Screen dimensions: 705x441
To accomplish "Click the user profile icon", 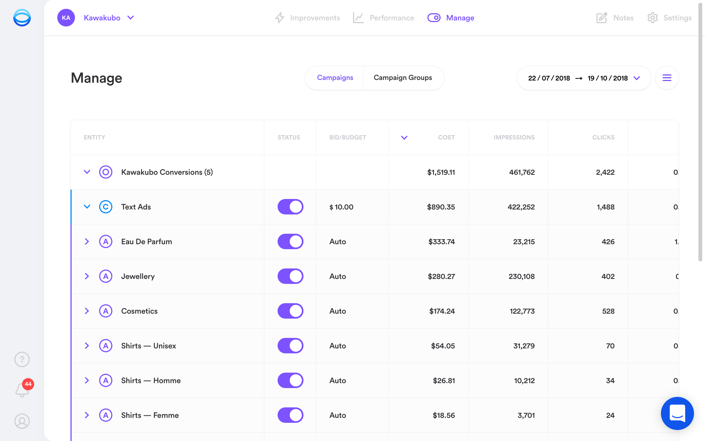I will pos(22,421).
